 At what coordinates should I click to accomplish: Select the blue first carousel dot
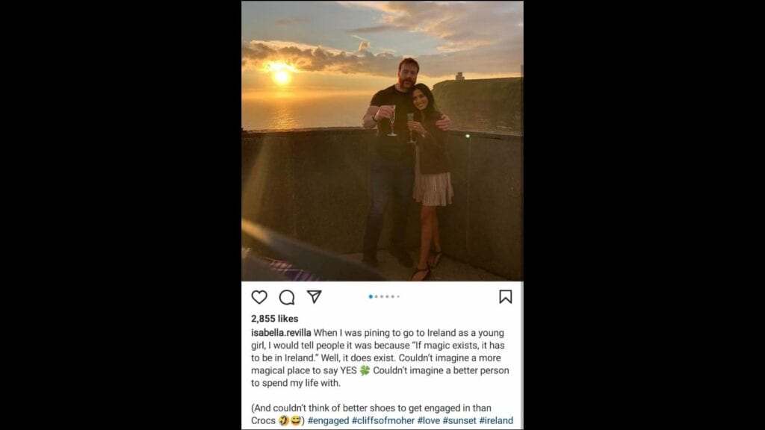[x=371, y=296]
